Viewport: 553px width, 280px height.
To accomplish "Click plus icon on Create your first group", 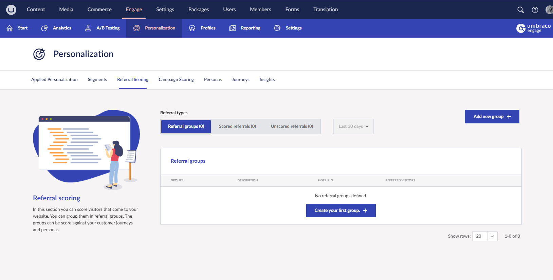I will coord(365,211).
